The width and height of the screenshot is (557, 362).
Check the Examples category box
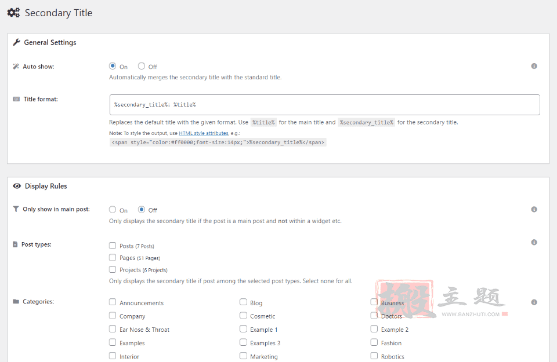[x=113, y=342]
